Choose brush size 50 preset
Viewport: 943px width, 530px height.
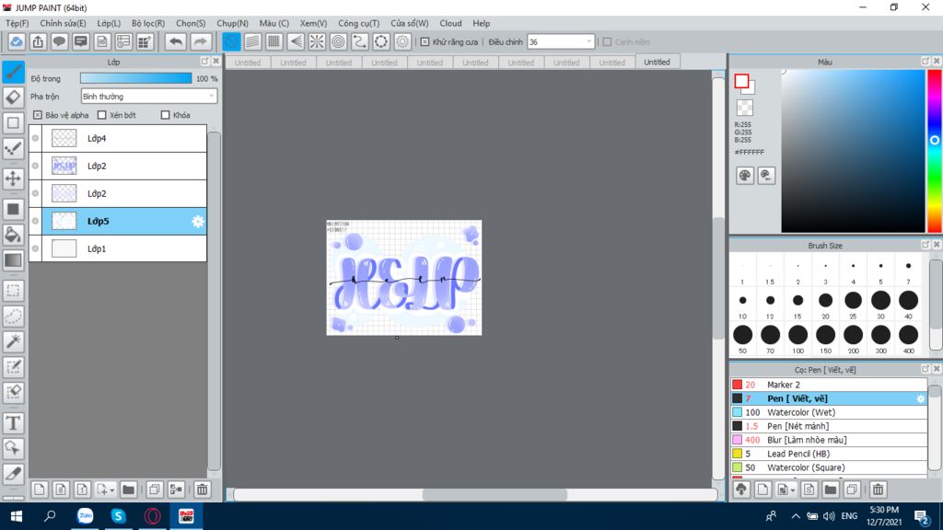[743, 339]
